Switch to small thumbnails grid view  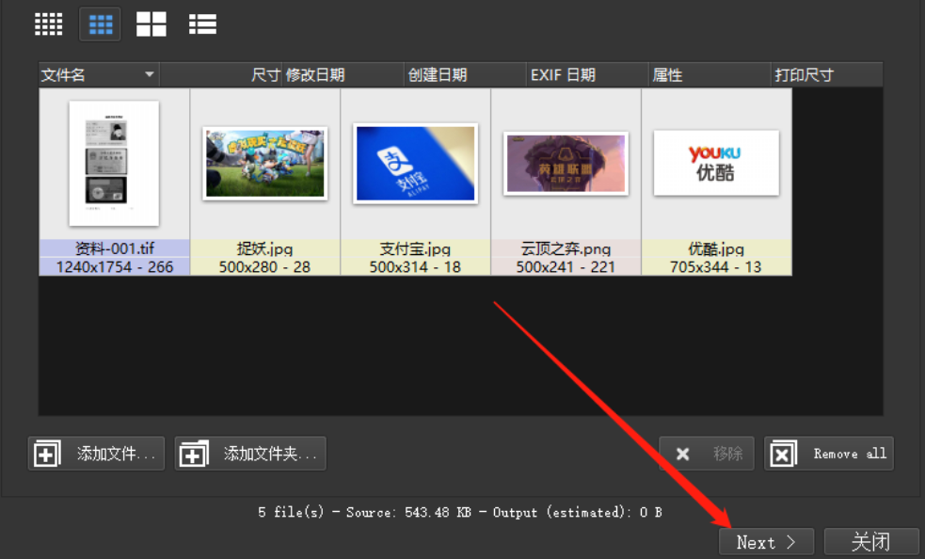click(x=48, y=24)
